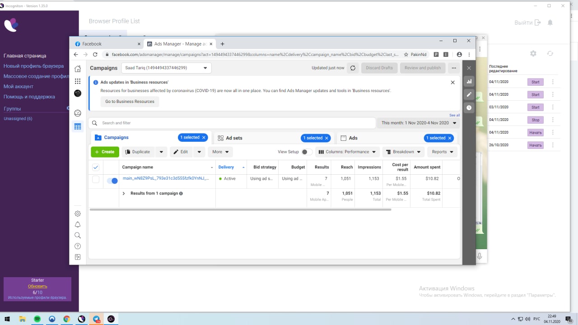Screen dimensions: 578x325
Task: Clear the 1 selected filter on Ad sets
Action: coord(326,138)
